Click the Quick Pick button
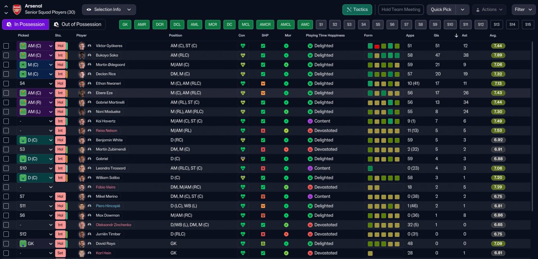 [441, 9]
